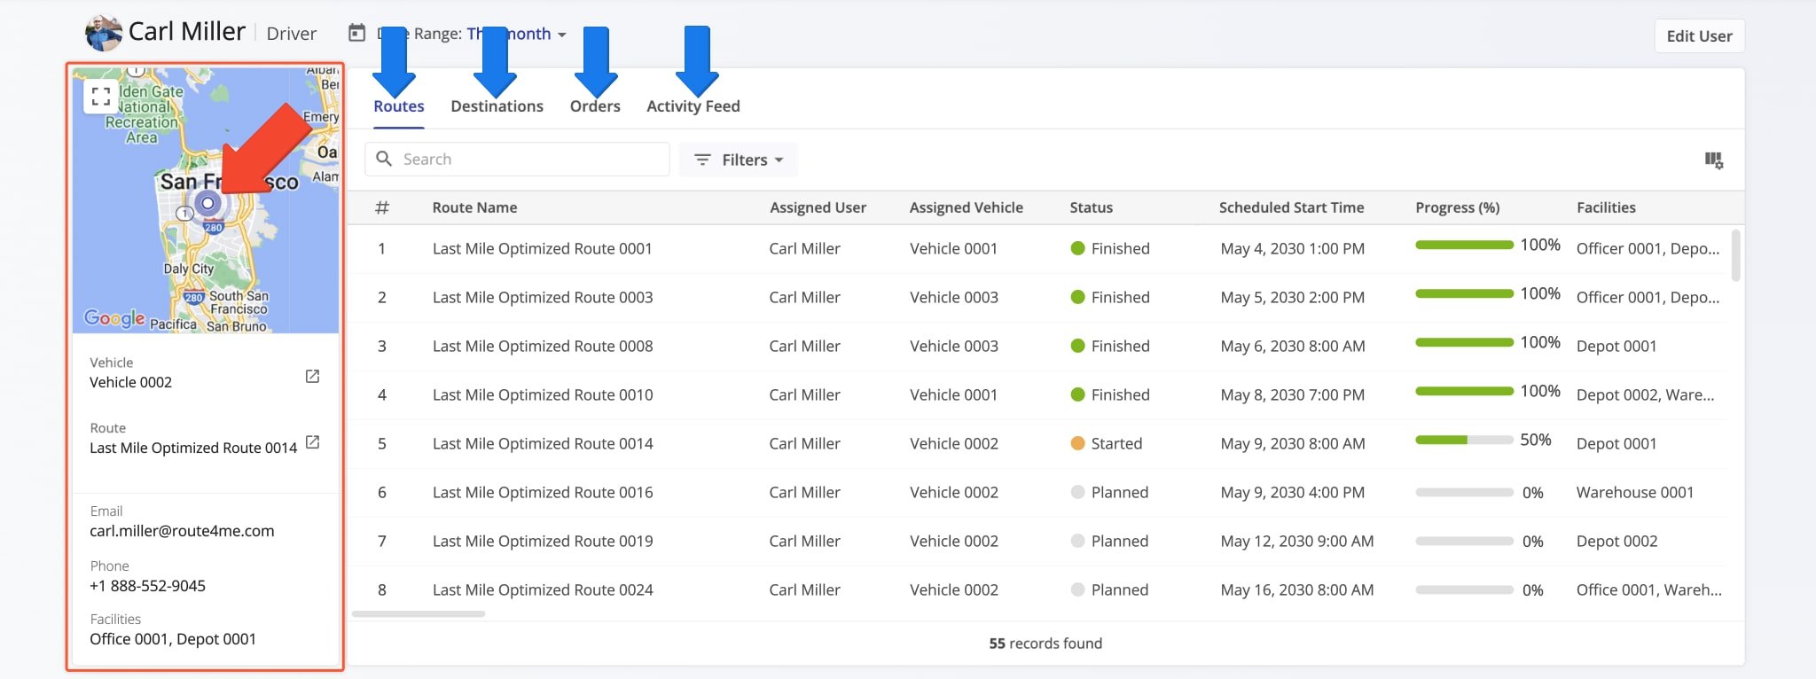
Task: Click Carl Miller's profile avatar
Action: click(103, 33)
